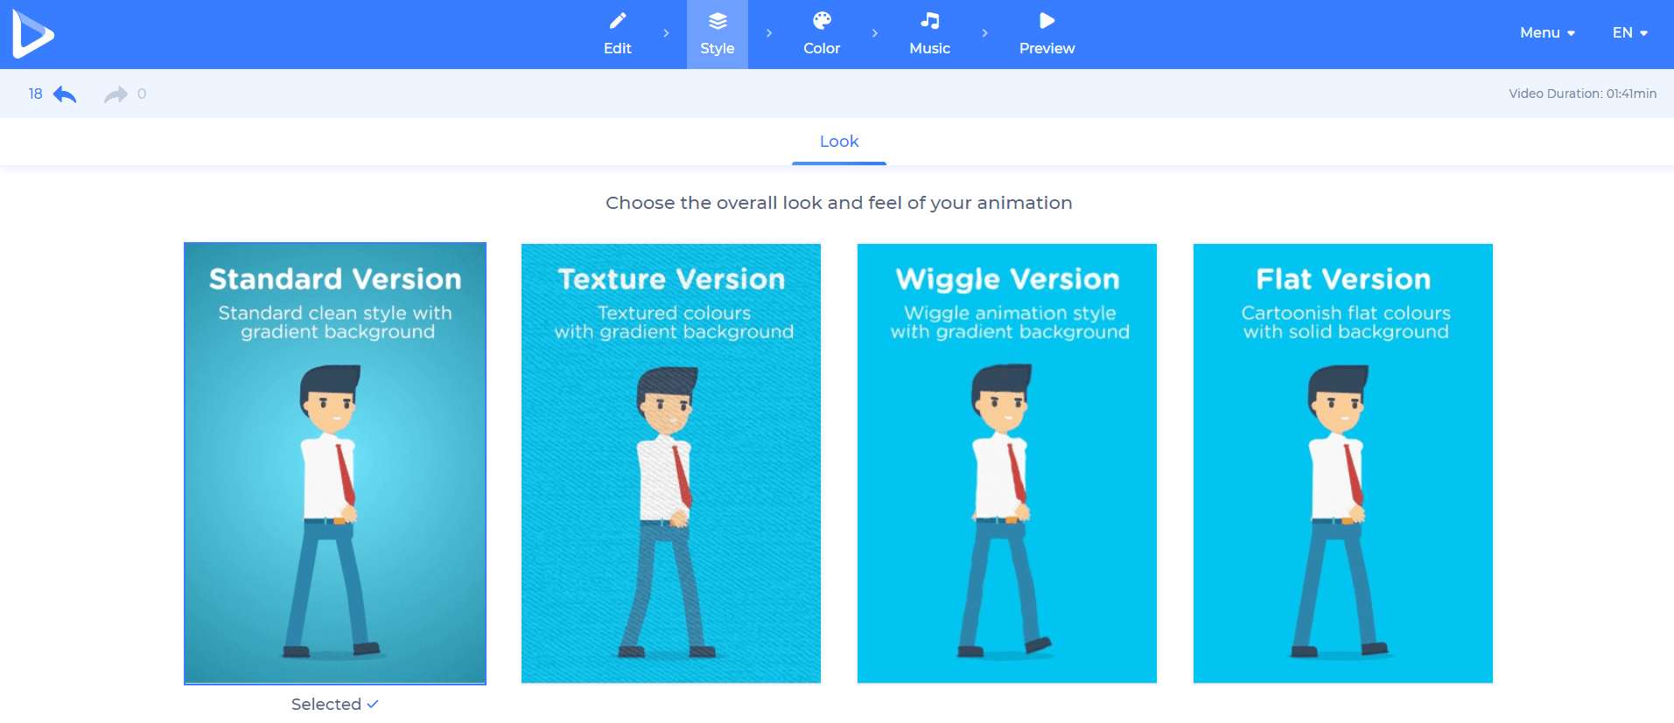Choose the Wiggle Version look
This screenshot has height=723, width=1674.
click(1006, 463)
